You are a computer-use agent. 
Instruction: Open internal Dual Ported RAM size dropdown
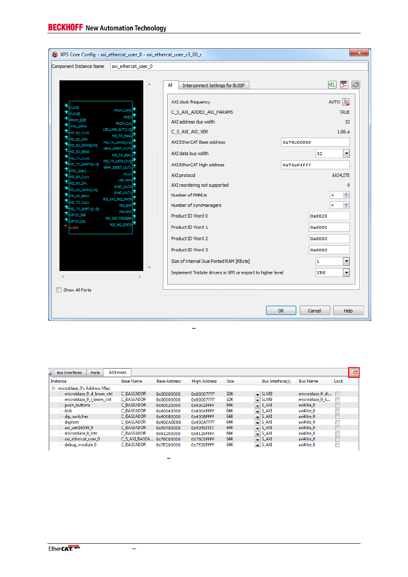tap(346, 261)
